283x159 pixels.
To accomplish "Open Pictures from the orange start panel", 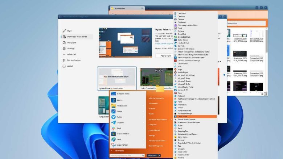I will [x=152, y=109].
